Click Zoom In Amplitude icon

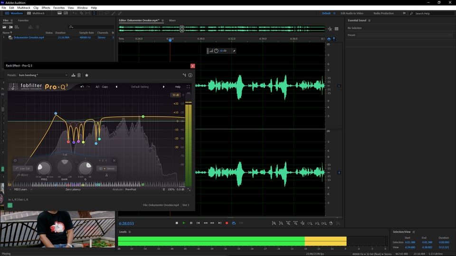[x=274, y=223]
